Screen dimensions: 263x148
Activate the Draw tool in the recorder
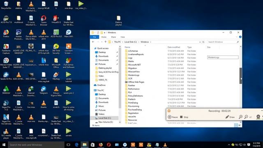pos(230,117)
